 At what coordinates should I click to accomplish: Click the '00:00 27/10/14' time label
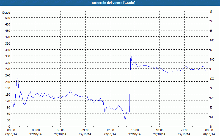[x=11, y=132]
